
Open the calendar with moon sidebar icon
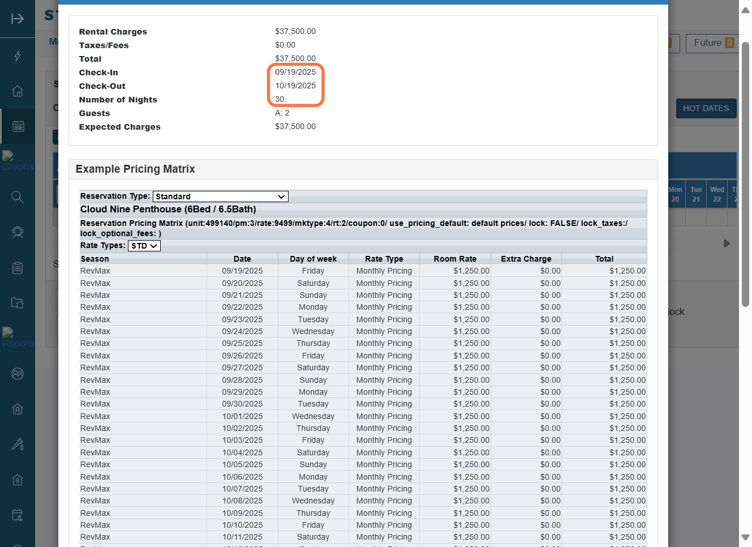pos(18,515)
